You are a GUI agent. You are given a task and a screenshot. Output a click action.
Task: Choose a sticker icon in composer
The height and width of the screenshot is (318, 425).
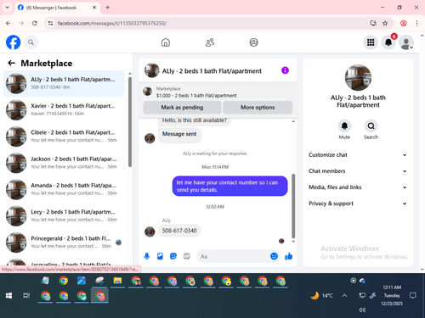tap(173, 256)
